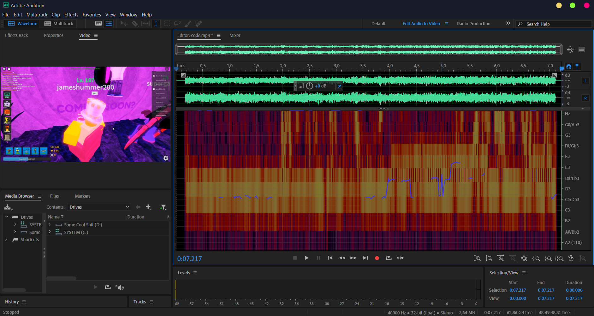
Task: Select the Paintbrush Selection tool
Action: tap(188, 24)
